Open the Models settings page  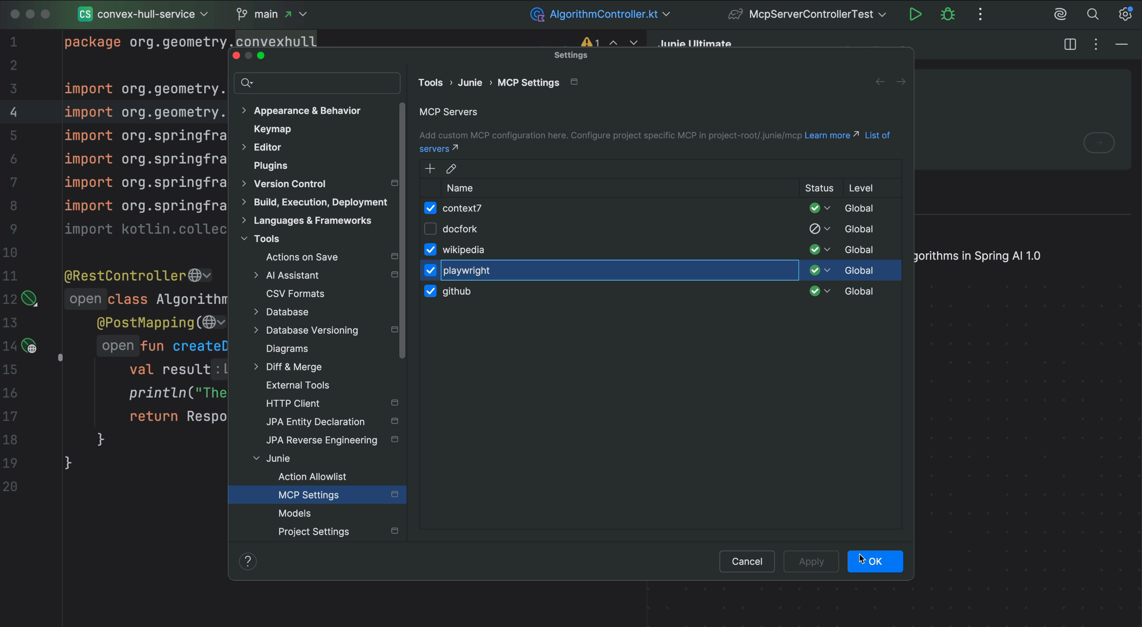coord(294,513)
